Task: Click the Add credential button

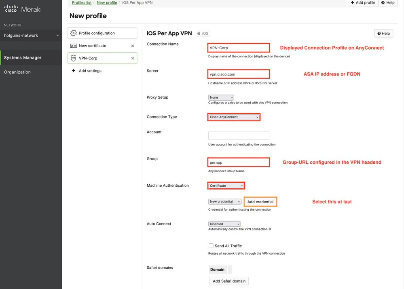Action: (260, 201)
